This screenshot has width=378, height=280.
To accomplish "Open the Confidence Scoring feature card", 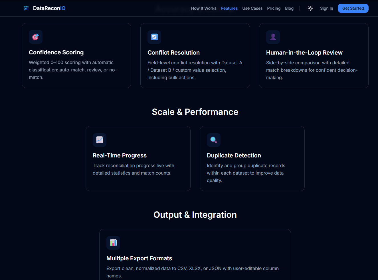I will (x=76, y=55).
